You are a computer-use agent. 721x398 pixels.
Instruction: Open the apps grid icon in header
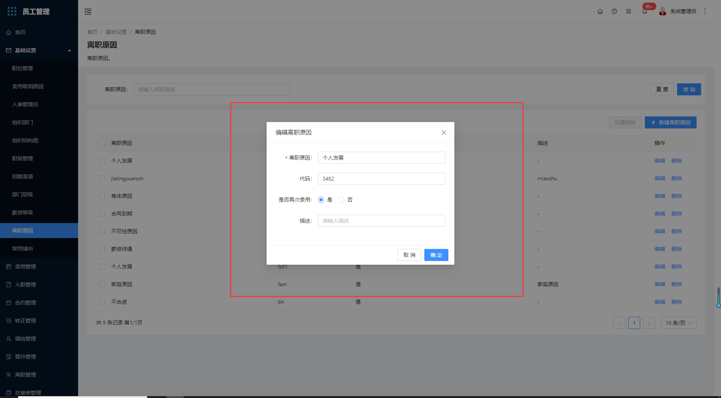[x=629, y=11]
